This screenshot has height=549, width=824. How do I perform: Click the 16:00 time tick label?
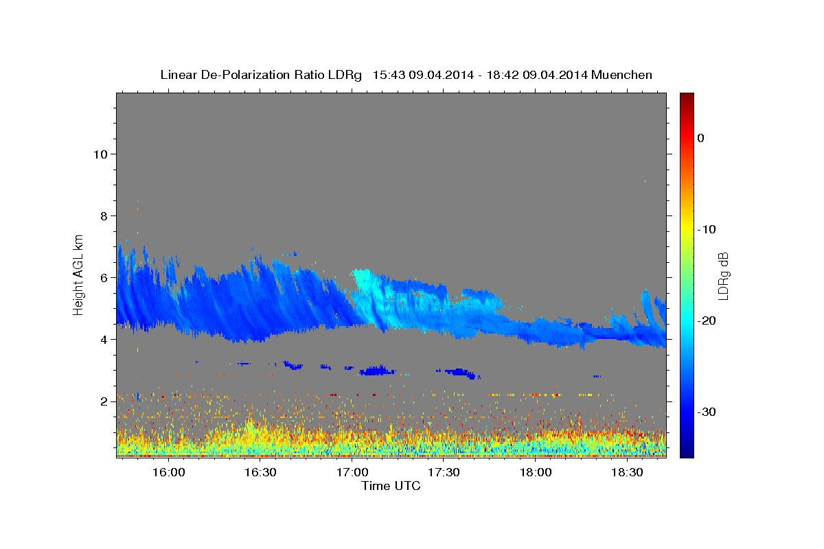(168, 473)
